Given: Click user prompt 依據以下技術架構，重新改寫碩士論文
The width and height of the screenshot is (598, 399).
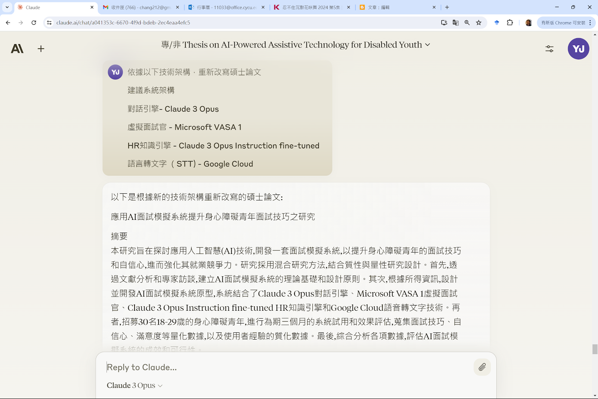Looking at the screenshot, I should coord(194,72).
